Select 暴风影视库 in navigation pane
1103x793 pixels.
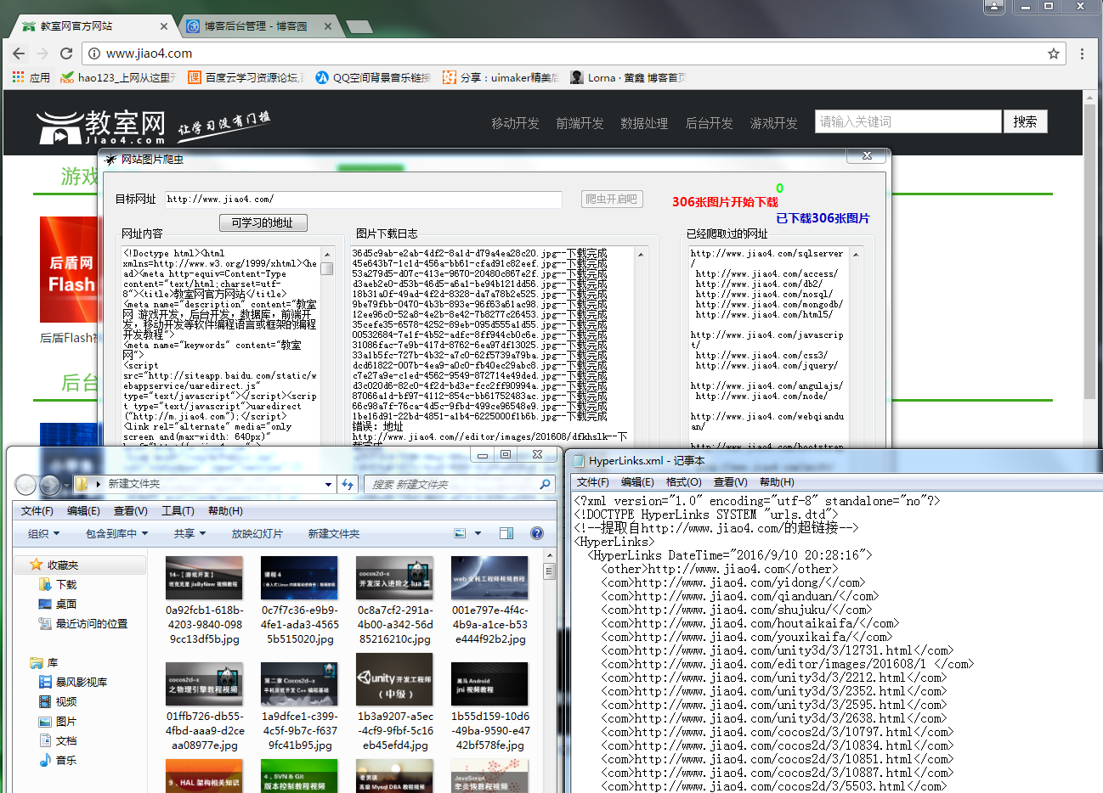click(73, 683)
